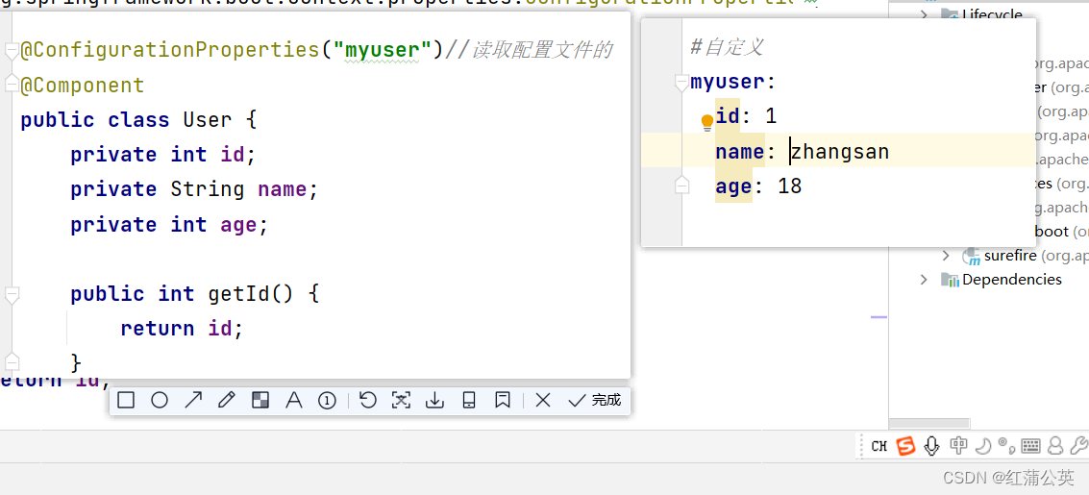Click the Dependencies library icon
Image resolution: width=1089 pixels, height=495 pixels.
click(x=950, y=280)
